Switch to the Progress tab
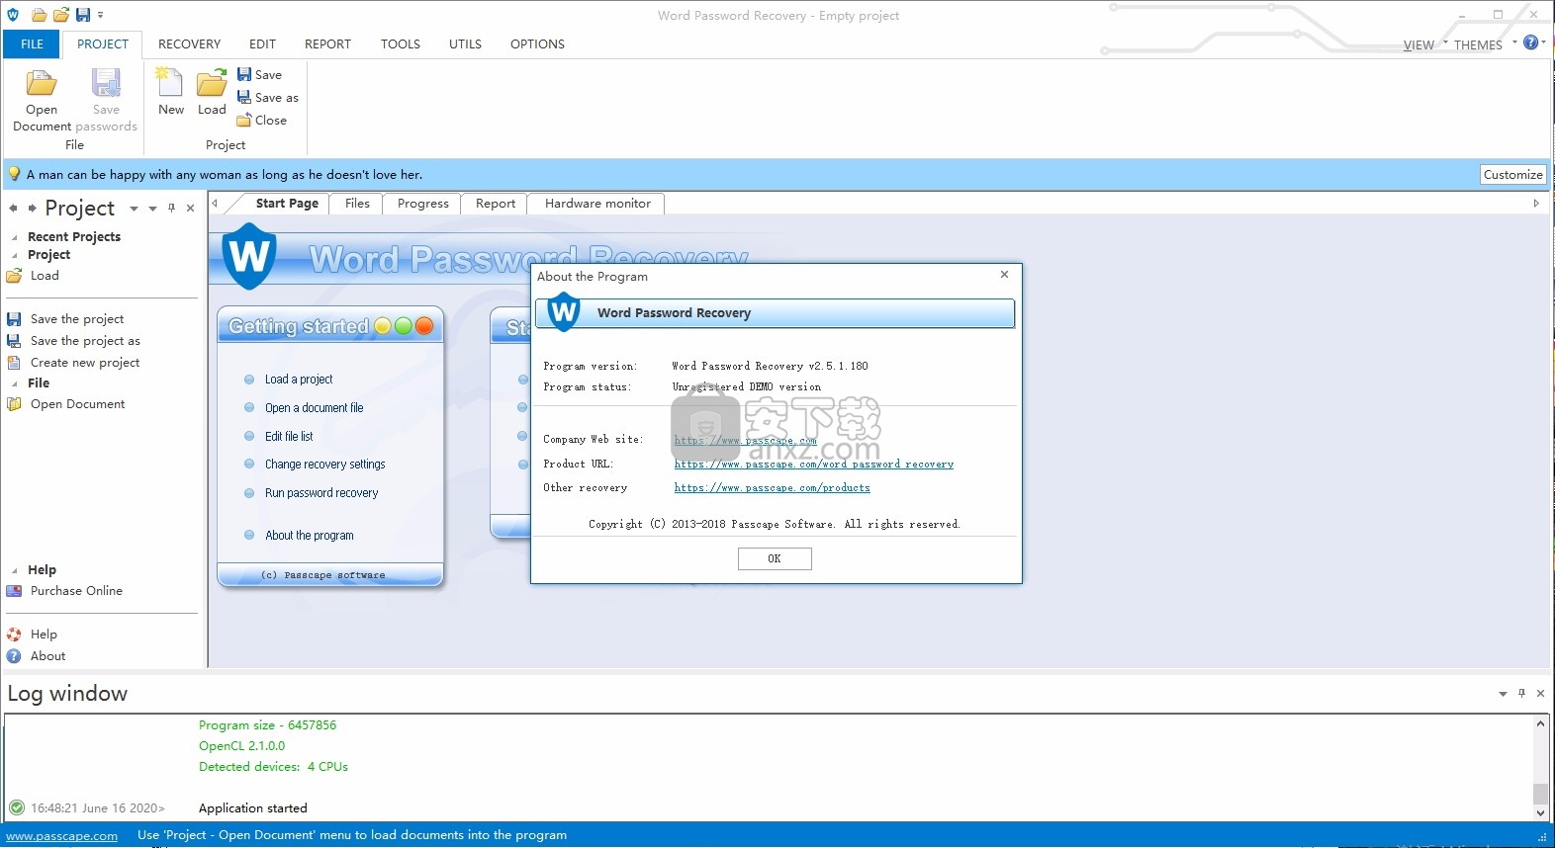Viewport: 1555px width, 848px height. [x=422, y=204]
